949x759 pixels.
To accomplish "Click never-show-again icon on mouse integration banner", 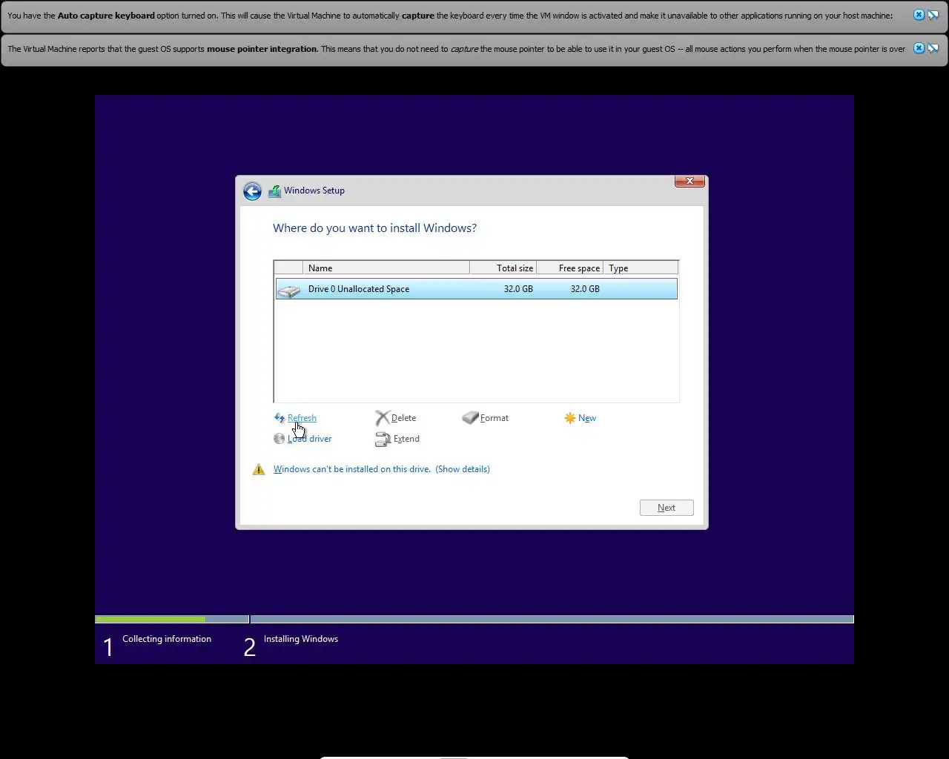I will 933,48.
